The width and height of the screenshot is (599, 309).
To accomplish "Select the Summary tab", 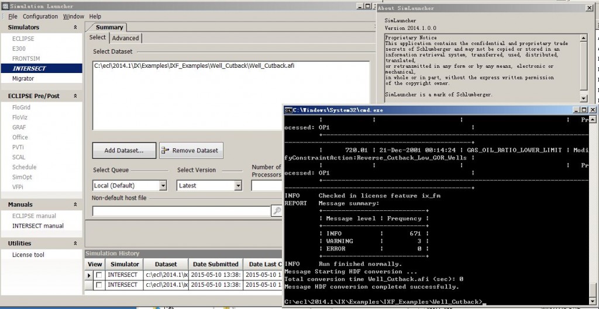I will pos(109,27).
